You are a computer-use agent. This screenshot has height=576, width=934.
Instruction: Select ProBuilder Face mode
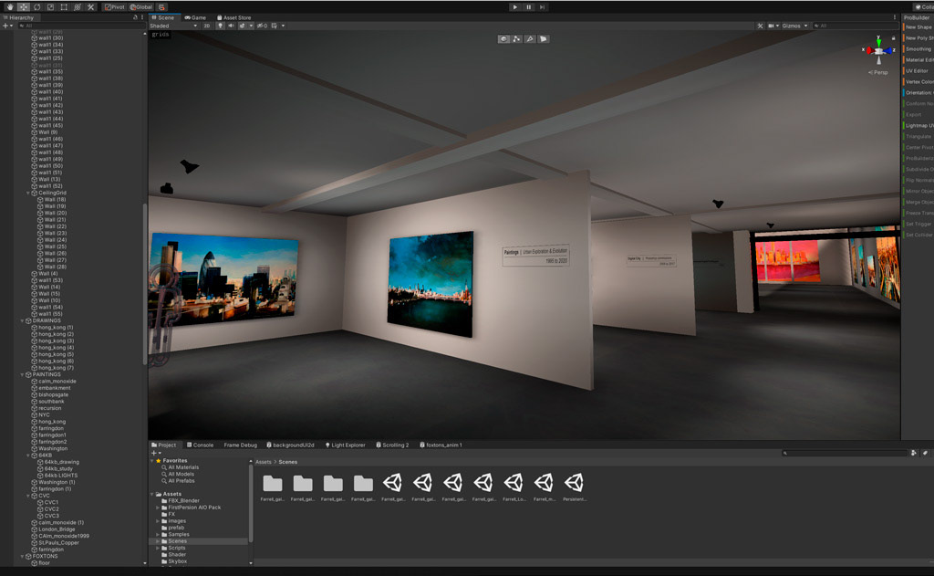[544, 38]
